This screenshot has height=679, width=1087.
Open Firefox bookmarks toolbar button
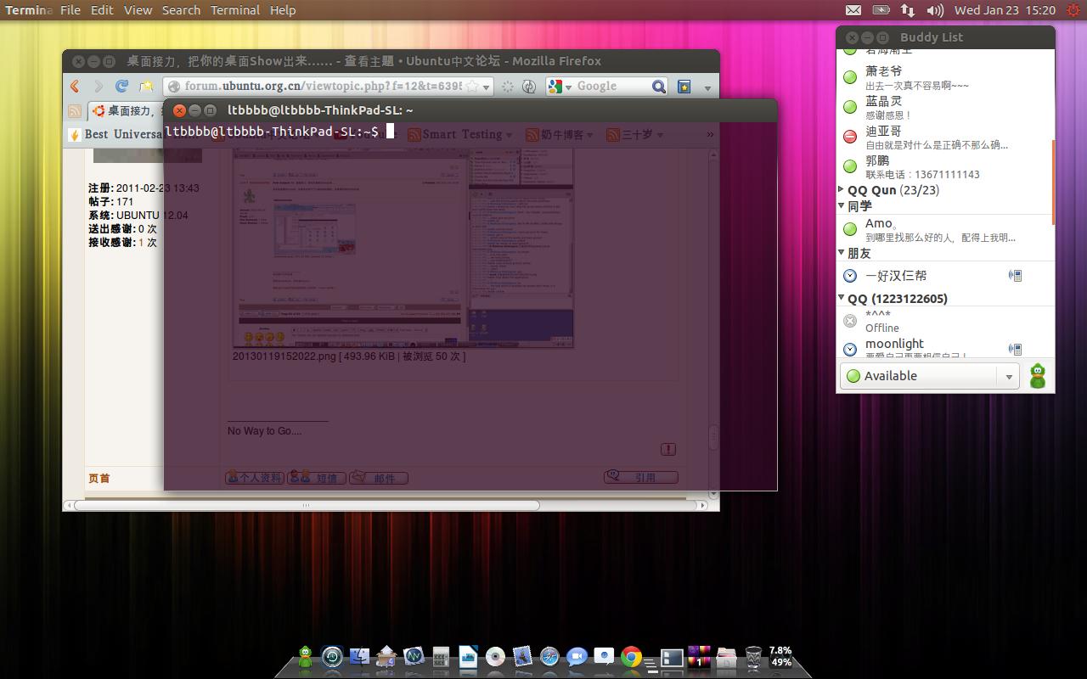(684, 86)
